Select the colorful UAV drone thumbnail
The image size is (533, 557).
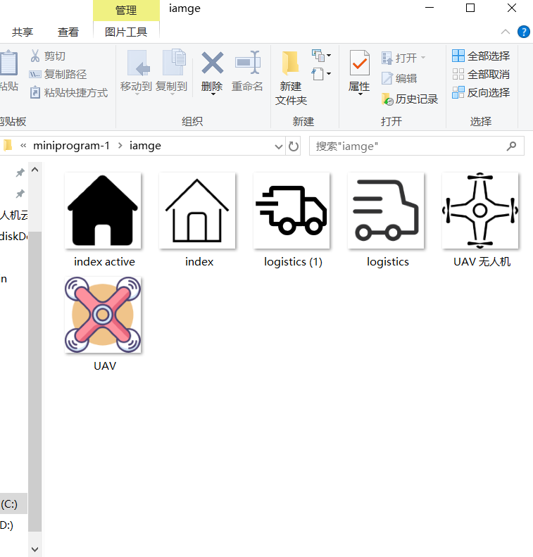[x=103, y=315]
